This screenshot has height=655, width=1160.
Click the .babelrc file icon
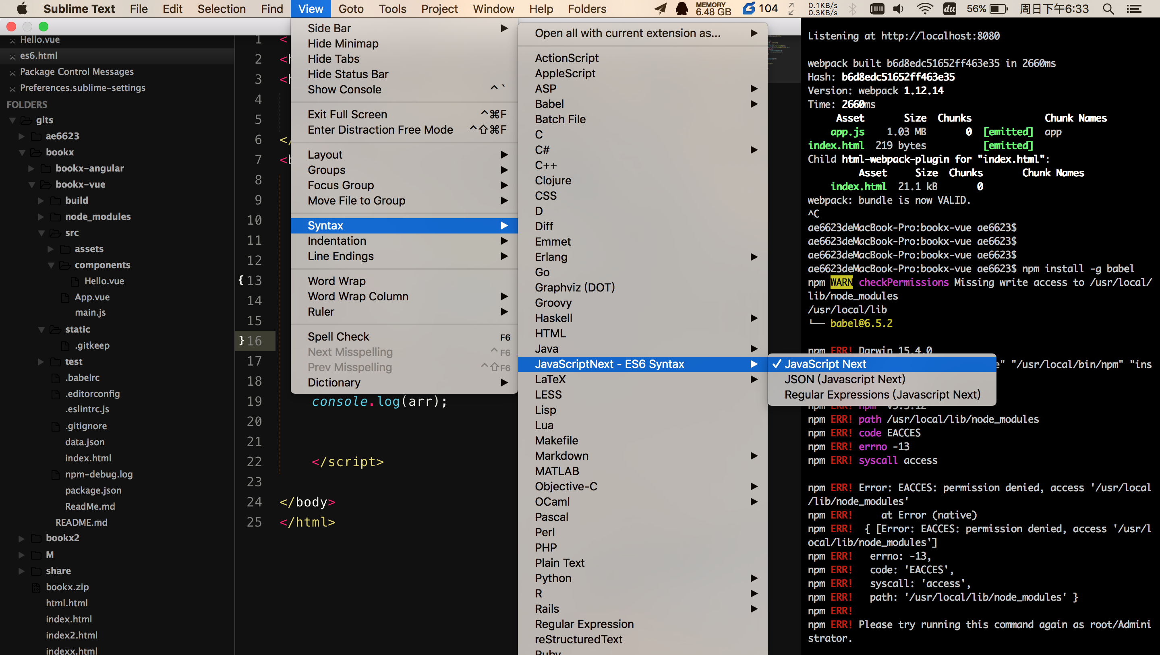click(56, 378)
